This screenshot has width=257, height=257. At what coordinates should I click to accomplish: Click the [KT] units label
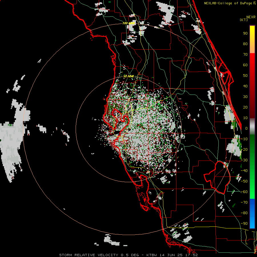(244, 20)
